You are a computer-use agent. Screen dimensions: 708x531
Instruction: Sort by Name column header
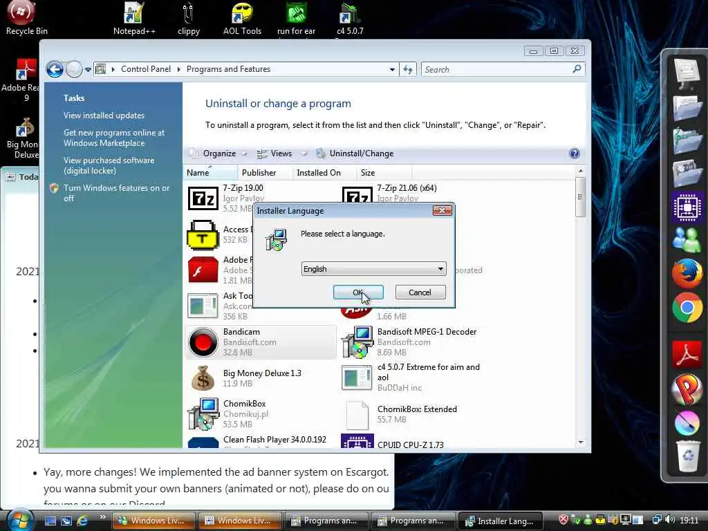[x=210, y=172]
